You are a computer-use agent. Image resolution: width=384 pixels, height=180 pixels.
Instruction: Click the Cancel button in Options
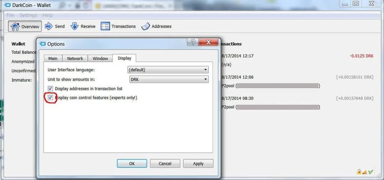pyautogui.click(x=165, y=164)
